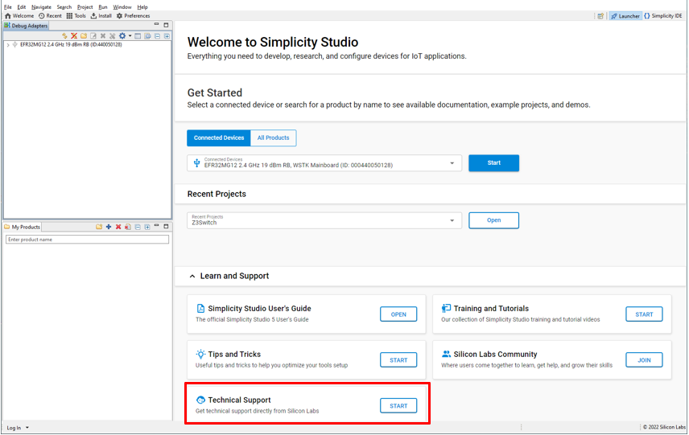Viewport: 689px width, 435px height.
Task: Open Preferences gear in top toolbar
Action: (x=120, y=15)
